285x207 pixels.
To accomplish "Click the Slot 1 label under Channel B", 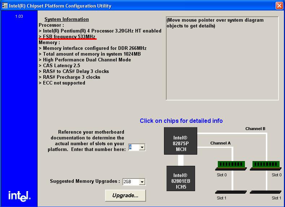I will 276,198.
